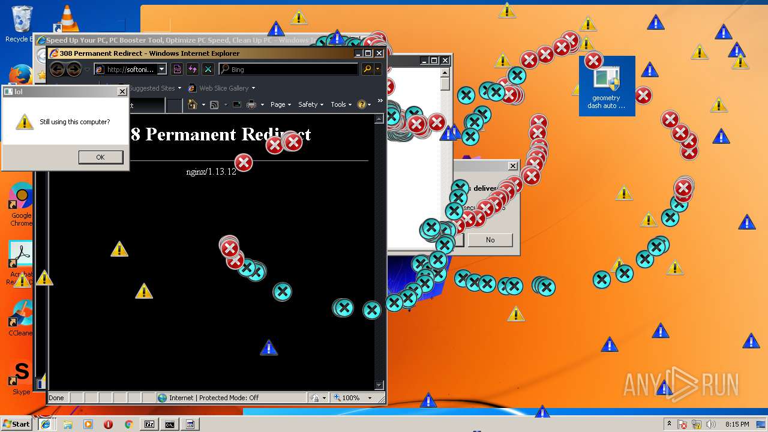Click the Start button
768x432 pixels.
(17, 424)
